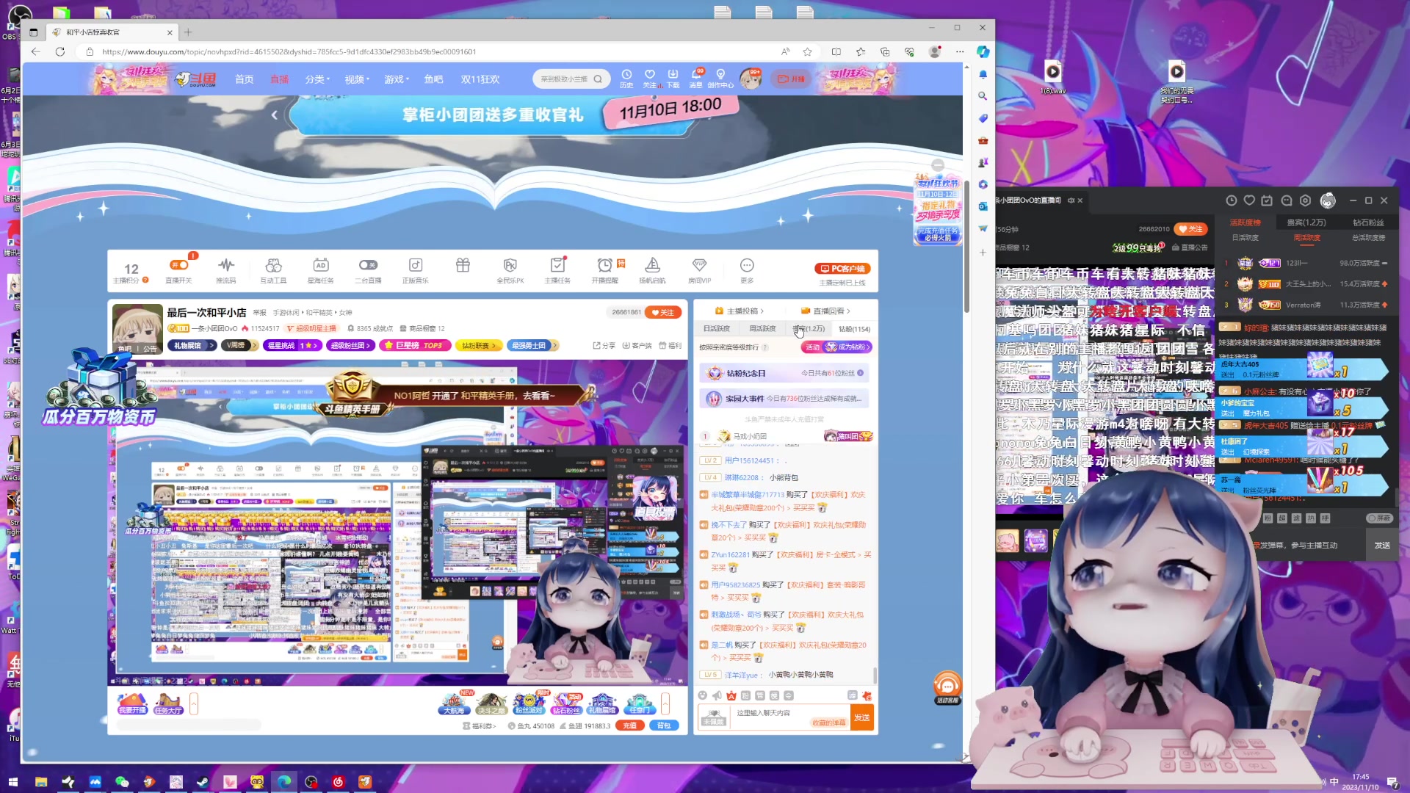Screen dimensions: 1410x793
Task: Expand the 游戏 dropdown in top navigation
Action: point(397,79)
